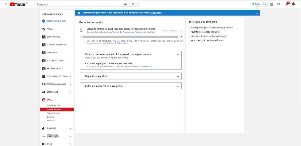Open the notifications bell
301x146 pixels.
[287, 4]
